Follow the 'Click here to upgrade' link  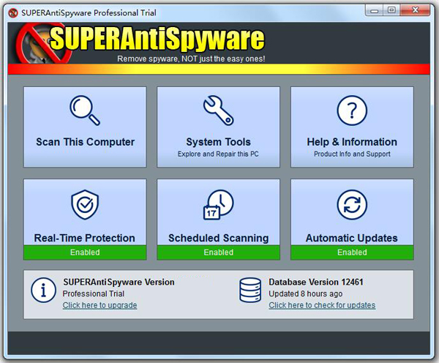point(100,305)
